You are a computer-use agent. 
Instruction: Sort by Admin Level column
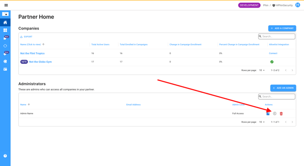point(238,105)
